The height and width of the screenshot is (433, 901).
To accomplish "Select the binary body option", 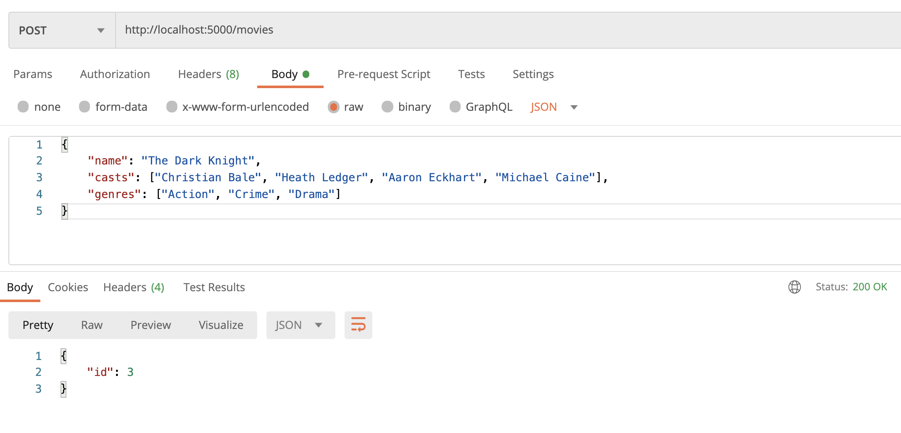I will tap(387, 107).
